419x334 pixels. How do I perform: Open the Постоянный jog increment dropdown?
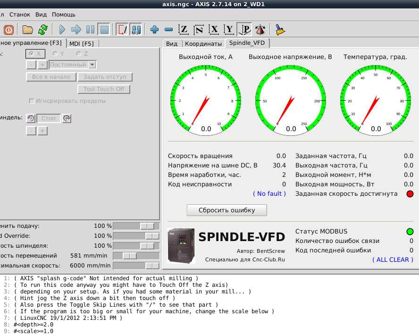[x=92, y=65]
